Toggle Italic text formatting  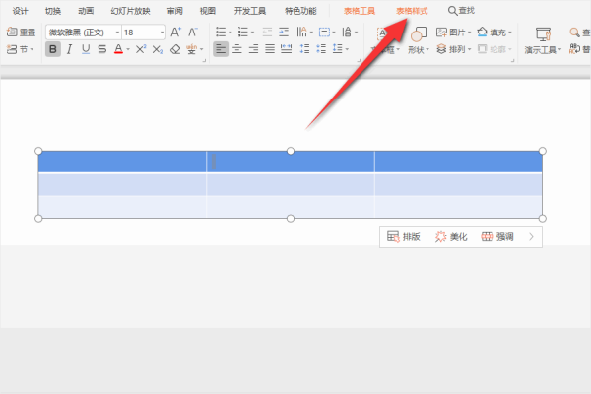coord(69,49)
